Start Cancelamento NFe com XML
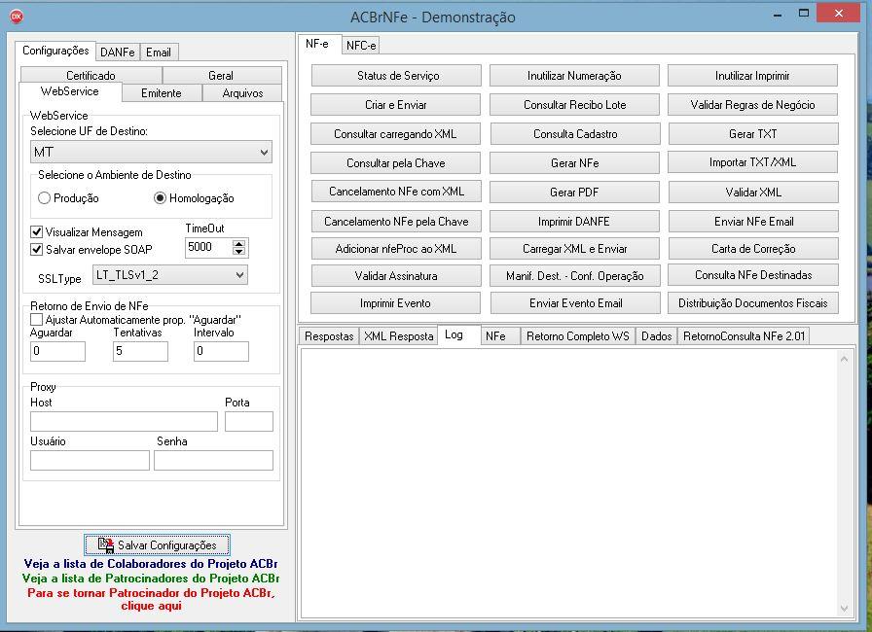The width and height of the screenshot is (872, 632). pos(396,192)
